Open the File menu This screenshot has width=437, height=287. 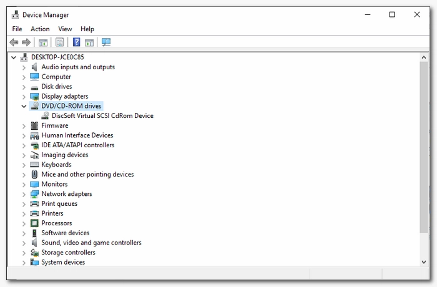17,29
